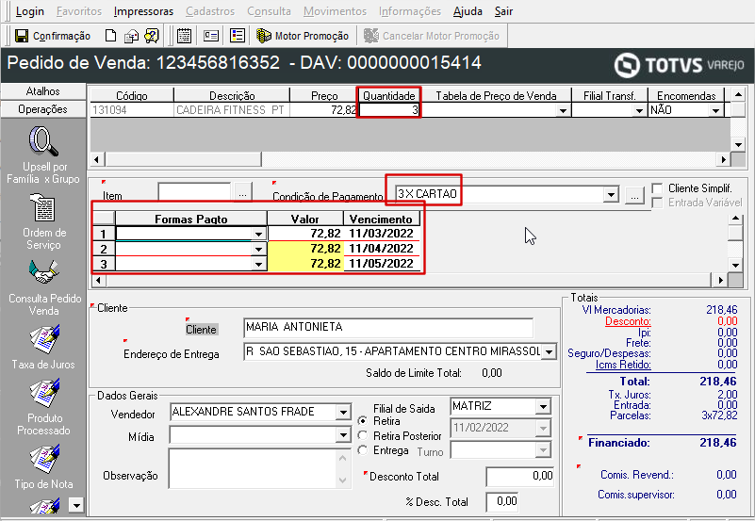Switch to the Operações tab

click(x=42, y=109)
